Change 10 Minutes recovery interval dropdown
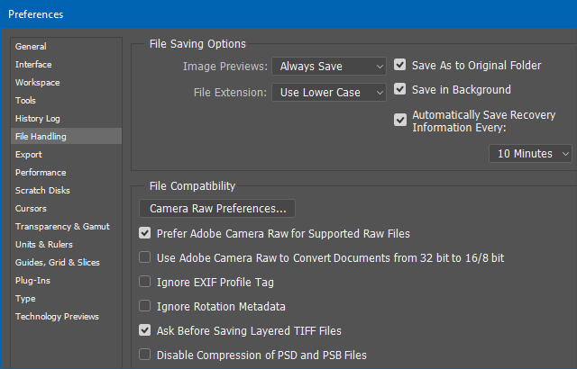 pos(530,154)
